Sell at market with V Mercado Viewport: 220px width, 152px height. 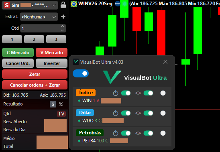pos(52,53)
